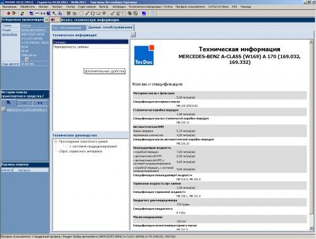The width and height of the screenshot is (316, 239).
Task: Switch to Данные техобслуживания tab
Action: coord(111,27)
